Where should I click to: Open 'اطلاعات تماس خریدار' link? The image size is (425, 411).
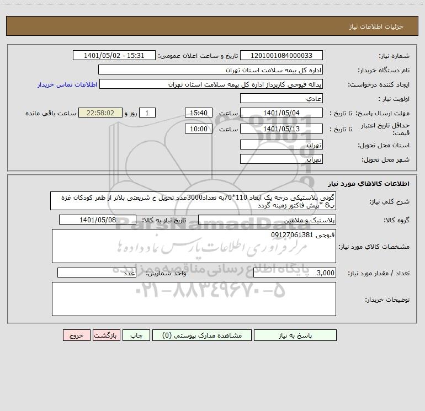coord(67,84)
